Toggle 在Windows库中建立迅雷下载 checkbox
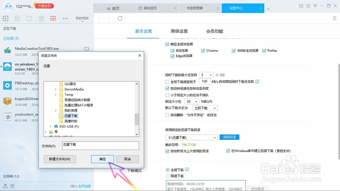The height and width of the screenshot is (191, 340). (228, 151)
